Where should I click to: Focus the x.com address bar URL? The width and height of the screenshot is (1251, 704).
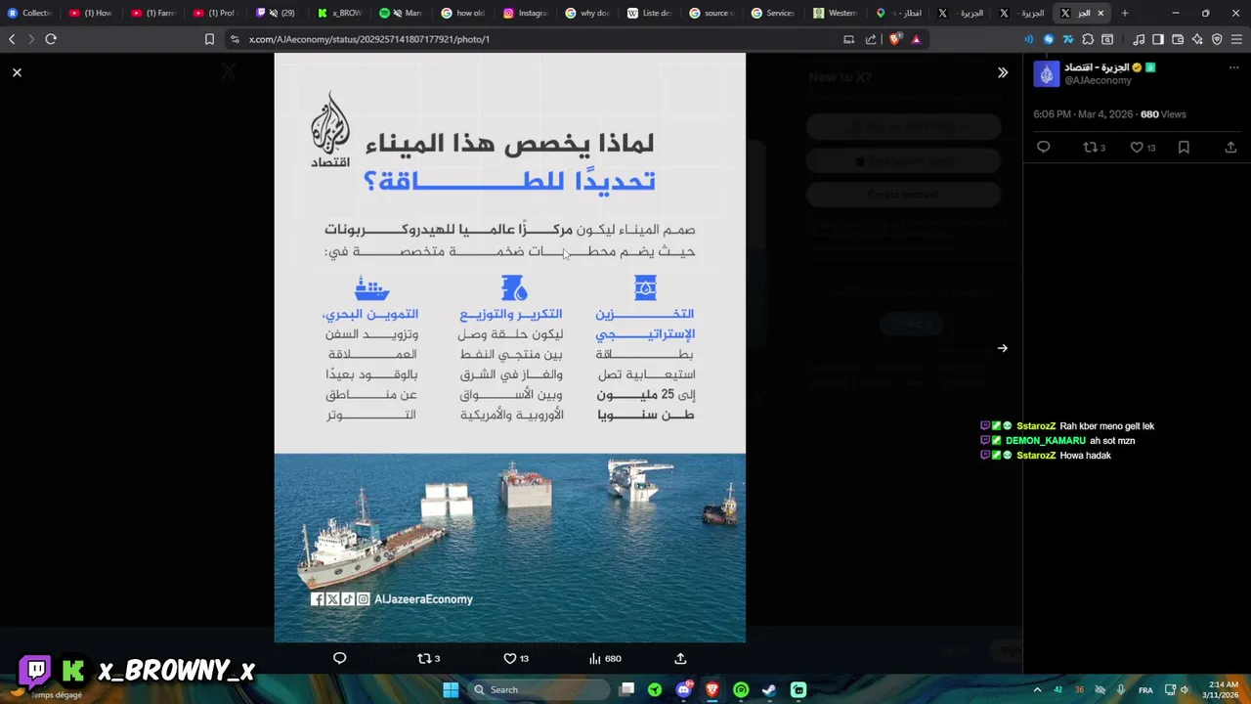[368, 39]
